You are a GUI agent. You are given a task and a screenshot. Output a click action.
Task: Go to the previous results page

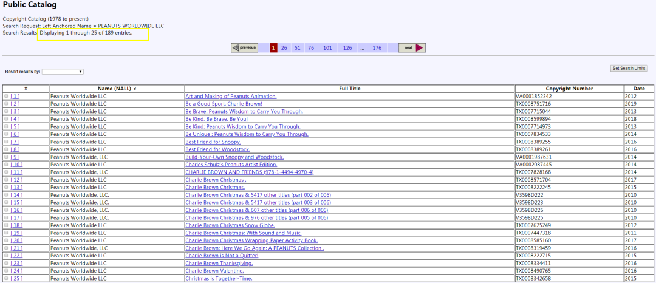tap(245, 47)
